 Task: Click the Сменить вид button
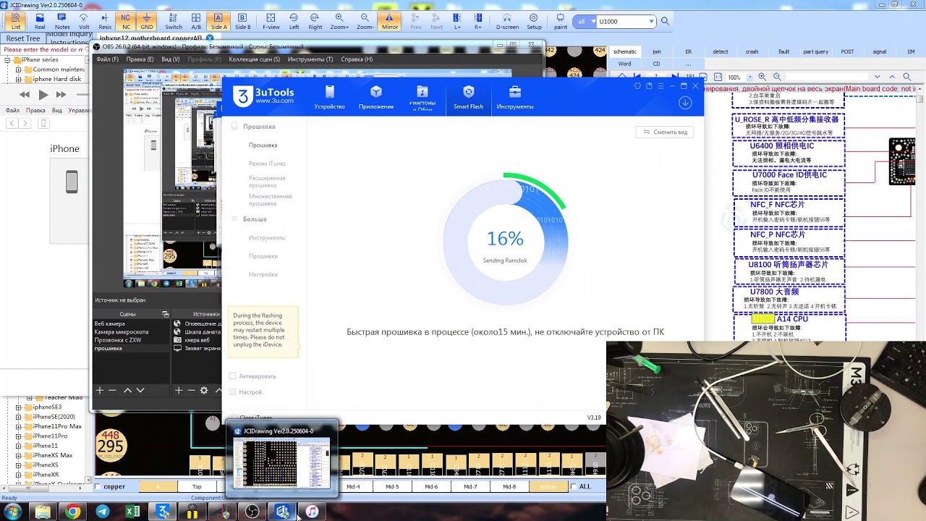[664, 132]
